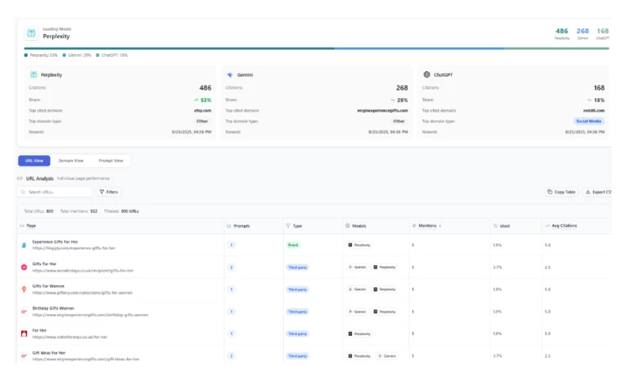
Task: Click the Models column header icon
Action: [x=348, y=226]
